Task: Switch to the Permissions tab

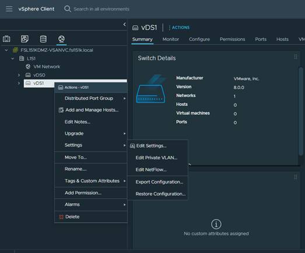Action: pyautogui.click(x=233, y=39)
